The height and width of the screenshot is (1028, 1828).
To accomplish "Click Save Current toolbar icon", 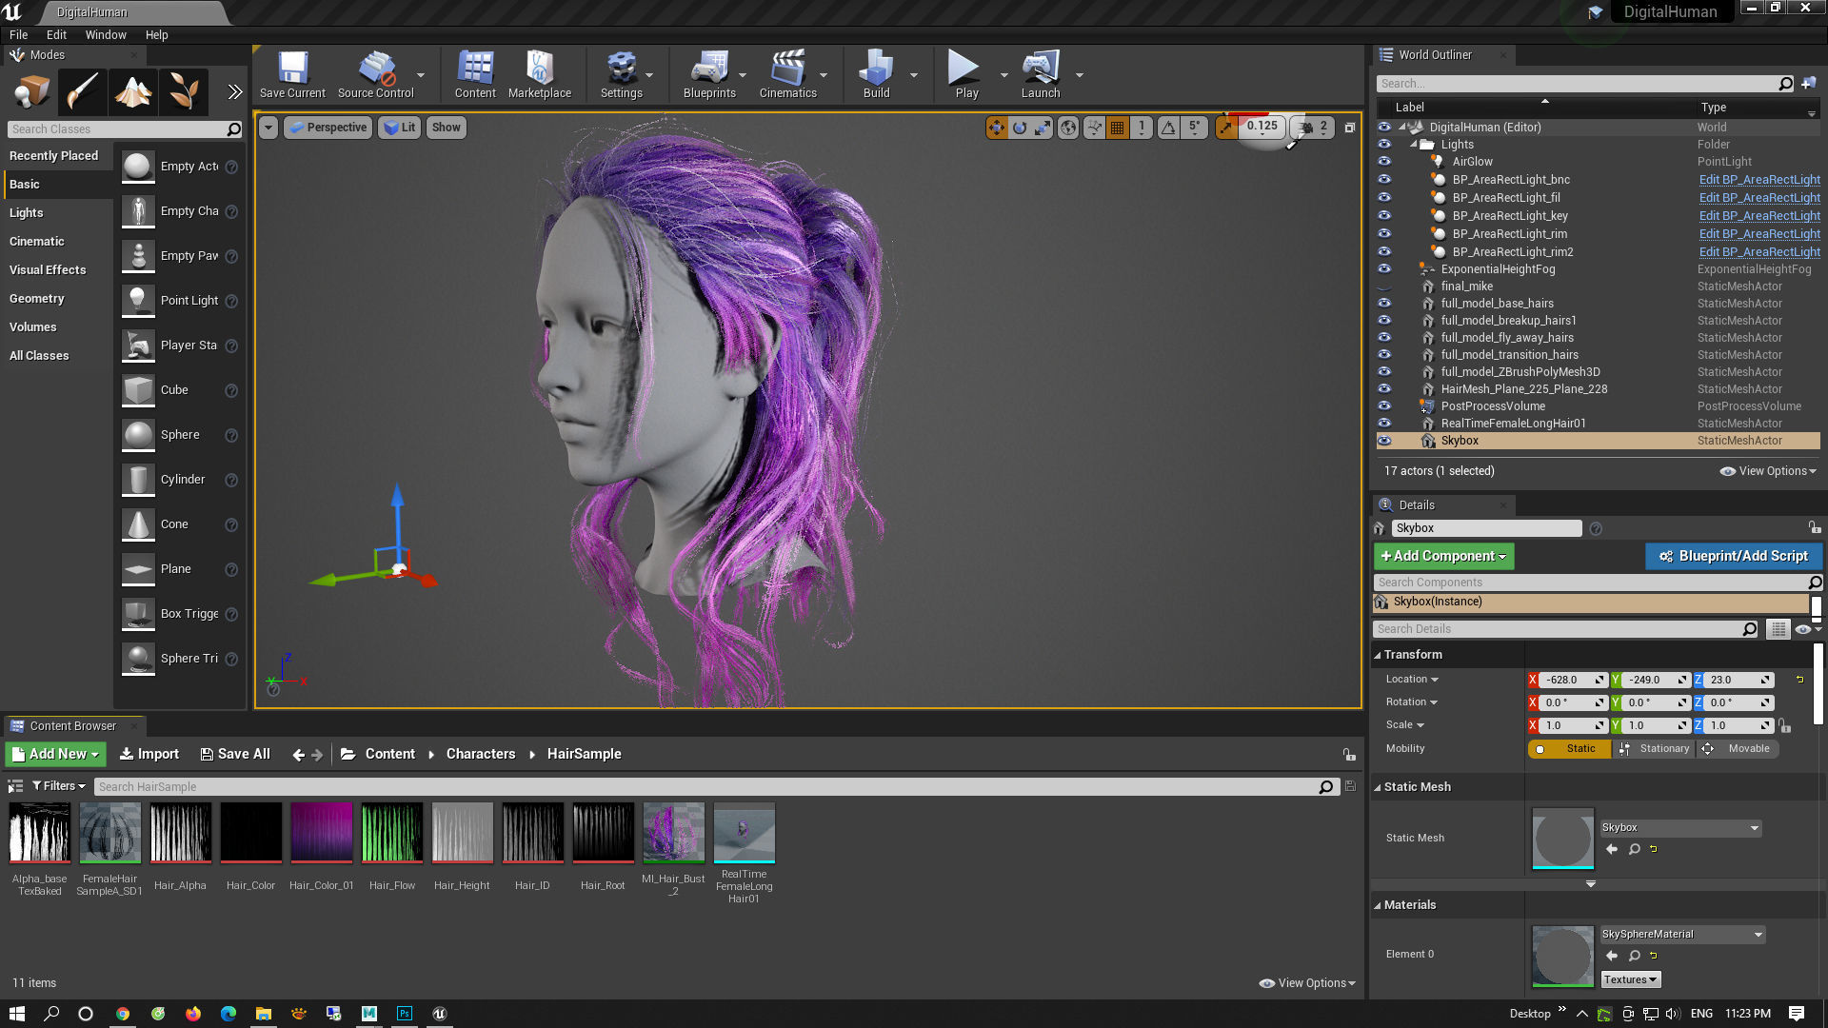I will (x=292, y=75).
